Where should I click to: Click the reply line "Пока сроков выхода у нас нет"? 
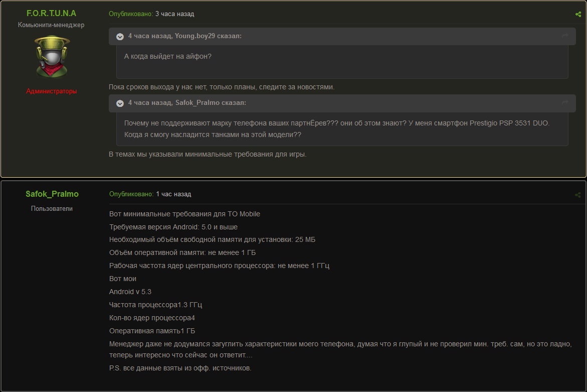[x=222, y=87]
